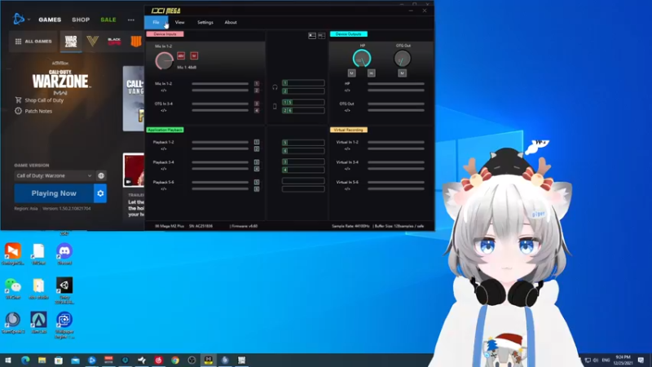Image resolution: width=652 pixels, height=367 pixels.
Task: Toggle Mic In channel 1 routing button
Action: [257, 84]
